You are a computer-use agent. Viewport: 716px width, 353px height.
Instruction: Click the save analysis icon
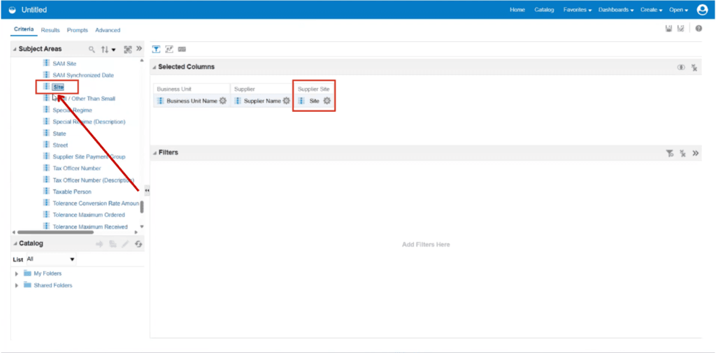click(668, 29)
